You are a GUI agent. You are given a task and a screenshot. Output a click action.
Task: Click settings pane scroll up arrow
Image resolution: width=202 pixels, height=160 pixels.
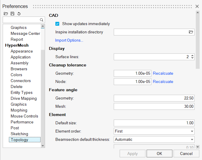(198, 13)
